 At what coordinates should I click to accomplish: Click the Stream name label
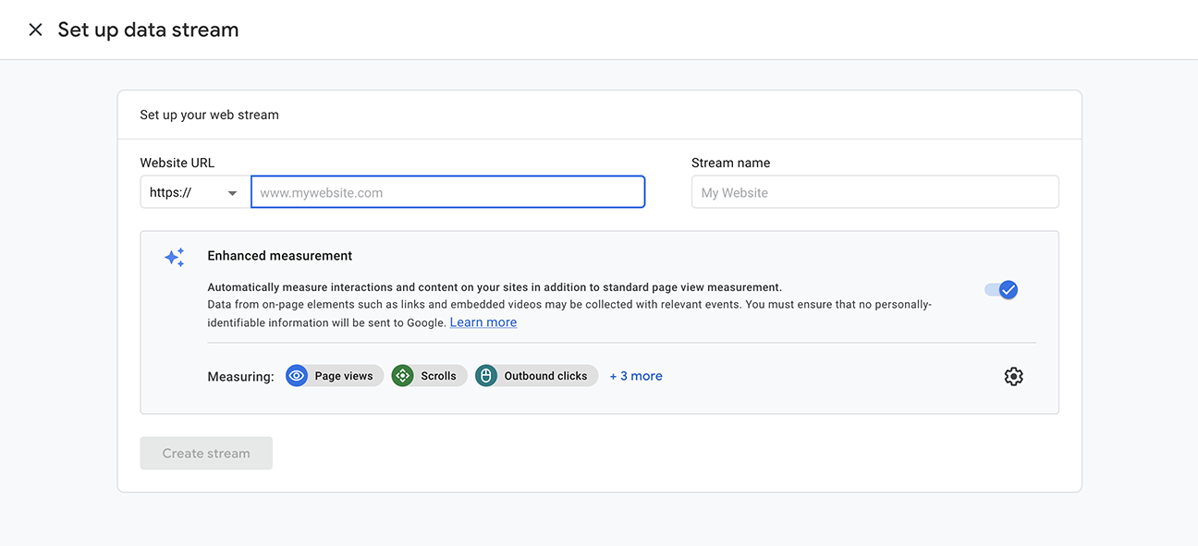click(x=730, y=163)
